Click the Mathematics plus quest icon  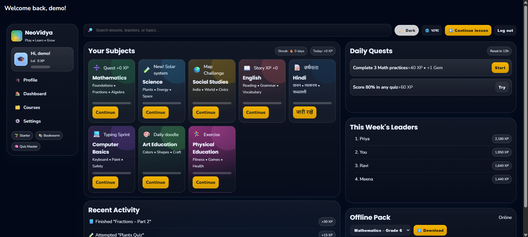point(97,67)
